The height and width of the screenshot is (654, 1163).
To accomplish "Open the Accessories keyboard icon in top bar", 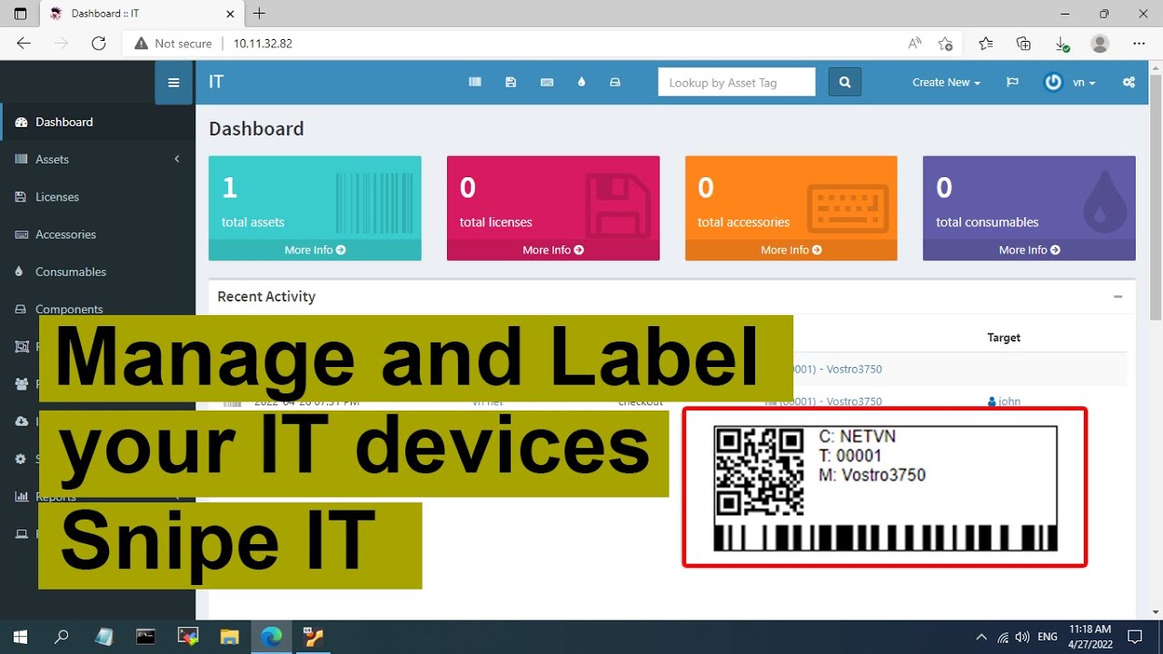I will click(547, 82).
